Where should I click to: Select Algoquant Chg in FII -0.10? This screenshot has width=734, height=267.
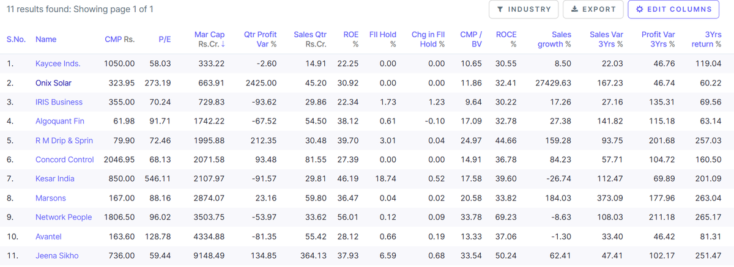[435, 121]
